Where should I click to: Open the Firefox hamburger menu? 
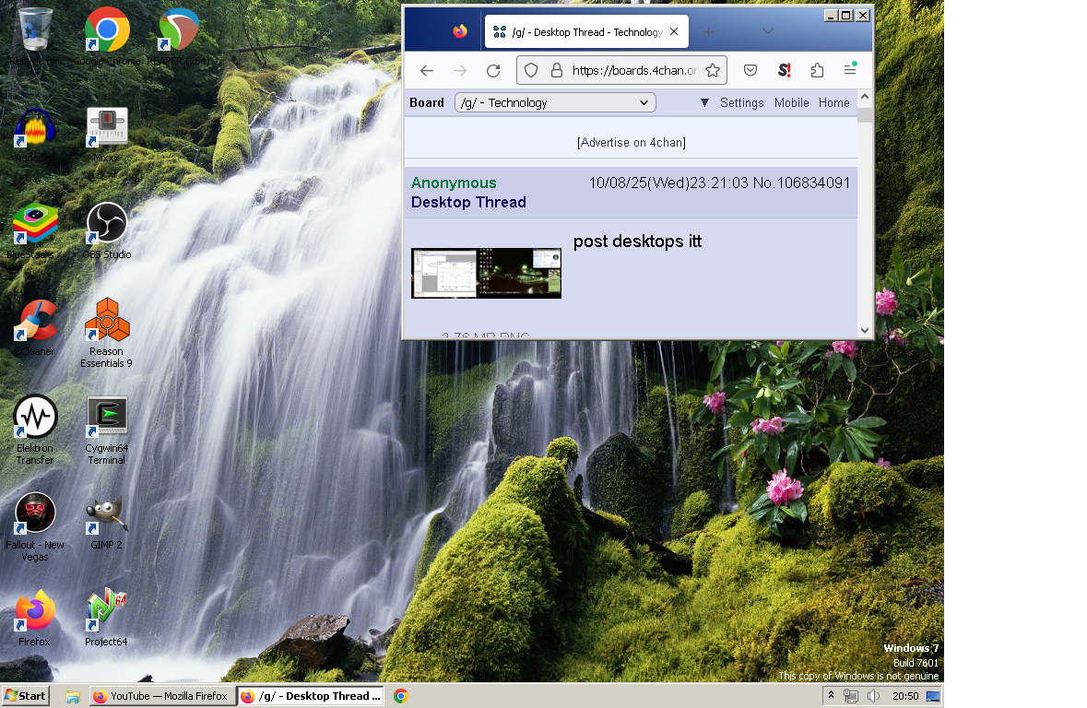tap(850, 69)
